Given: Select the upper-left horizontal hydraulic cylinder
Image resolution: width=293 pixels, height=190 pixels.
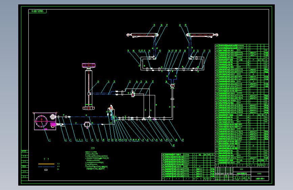Looking at the screenshot, I should click(x=142, y=35).
